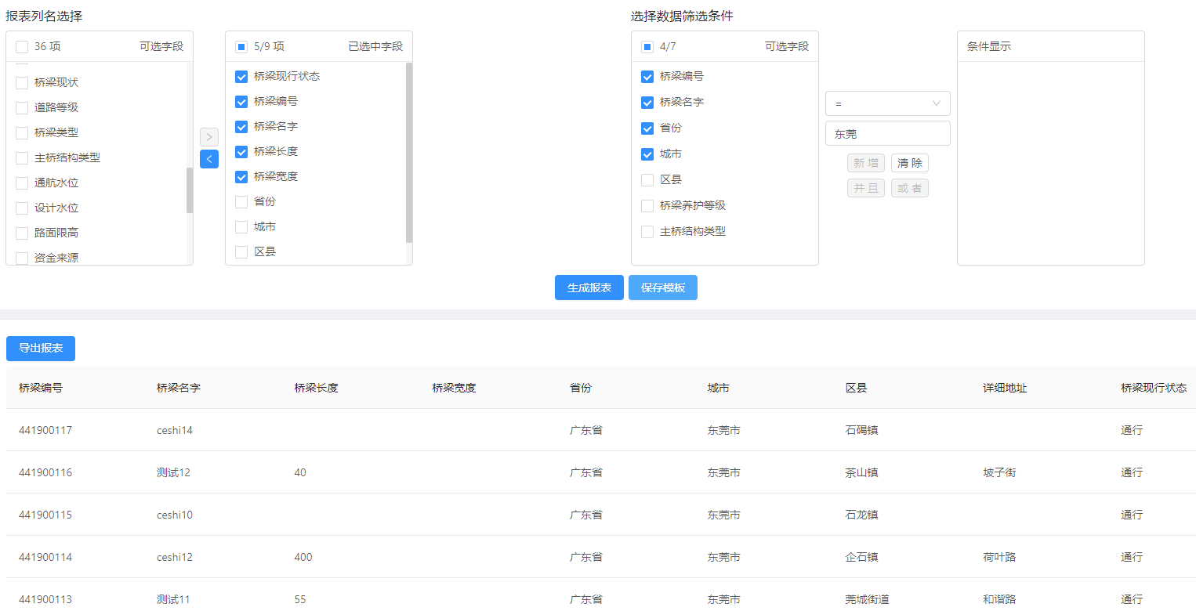Image resolution: width=1196 pixels, height=611 pixels.
Task: Uncheck 桥梁编号 in selected fields list
Action: coord(241,102)
